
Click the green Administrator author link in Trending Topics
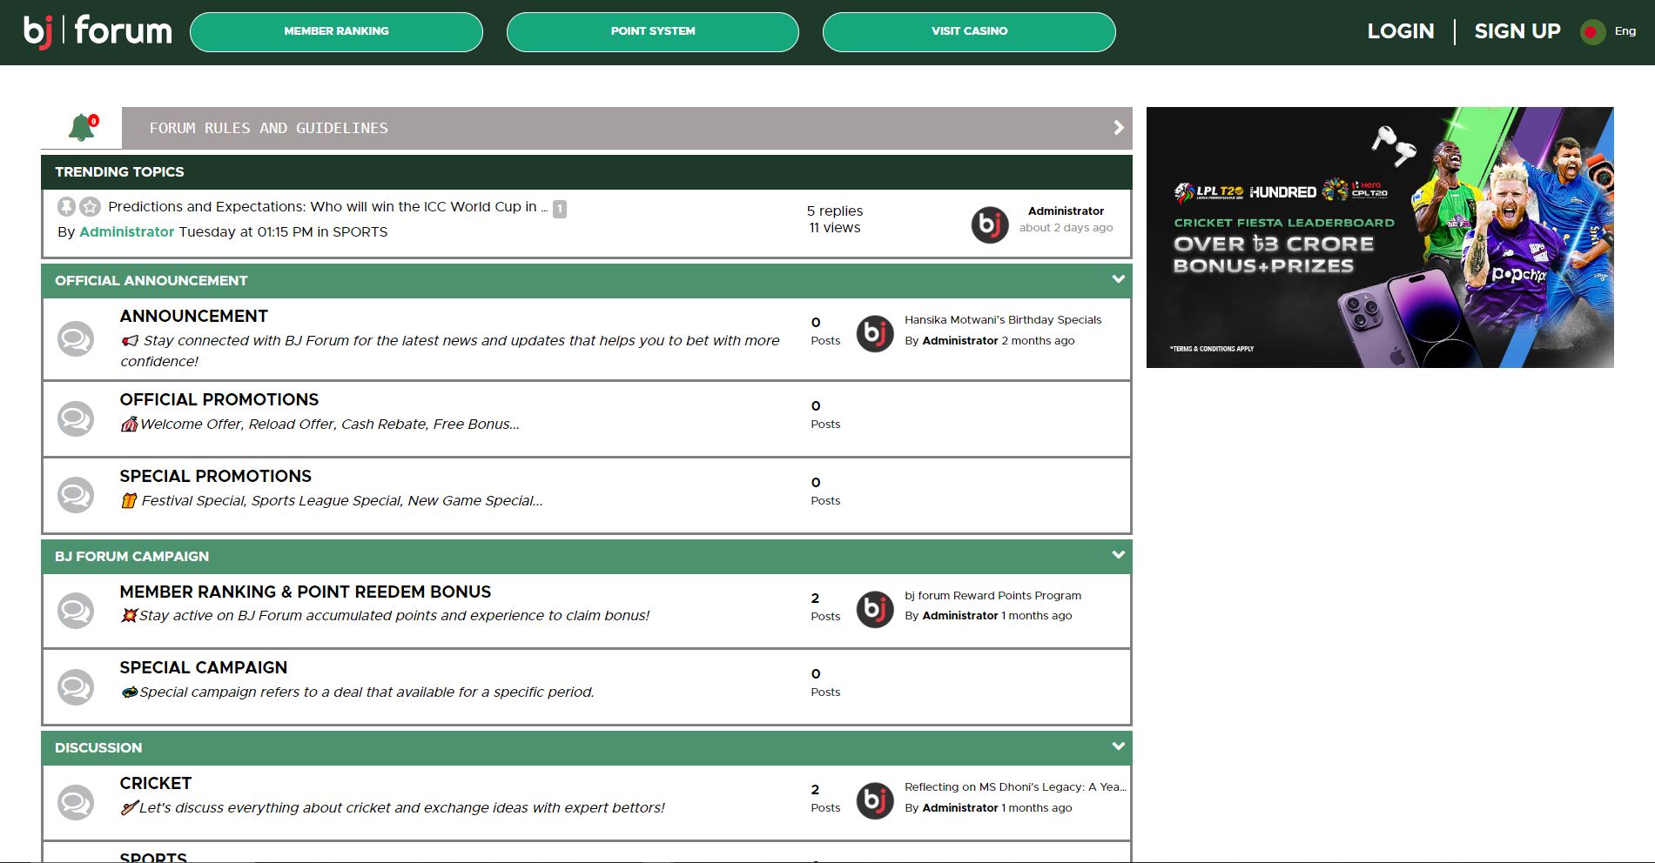tap(127, 232)
